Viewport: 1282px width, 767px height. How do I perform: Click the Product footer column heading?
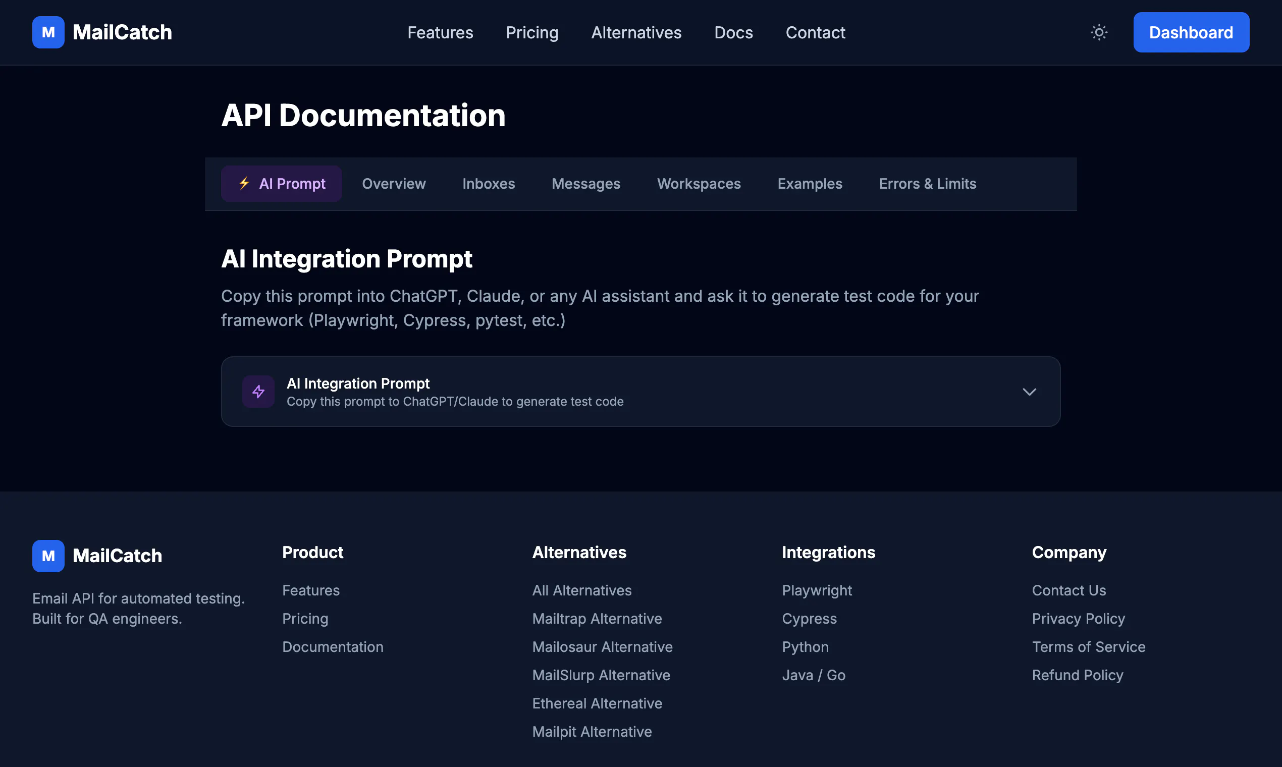point(312,553)
